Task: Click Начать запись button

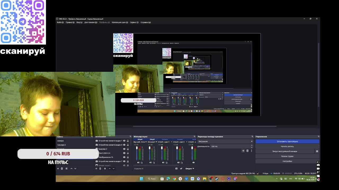Action: (x=287, y=146)
